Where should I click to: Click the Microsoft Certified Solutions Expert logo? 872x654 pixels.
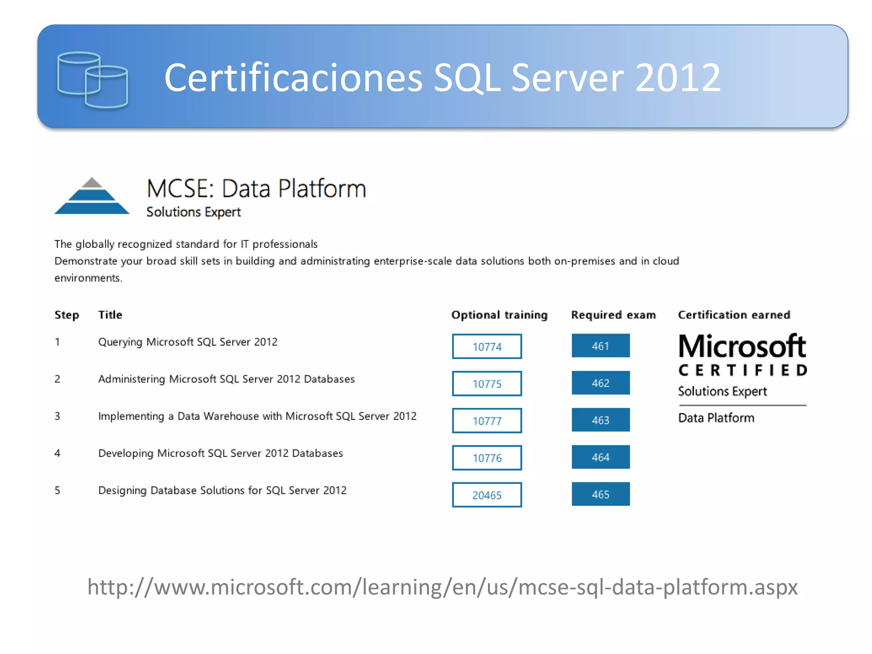tap(742, 379)
